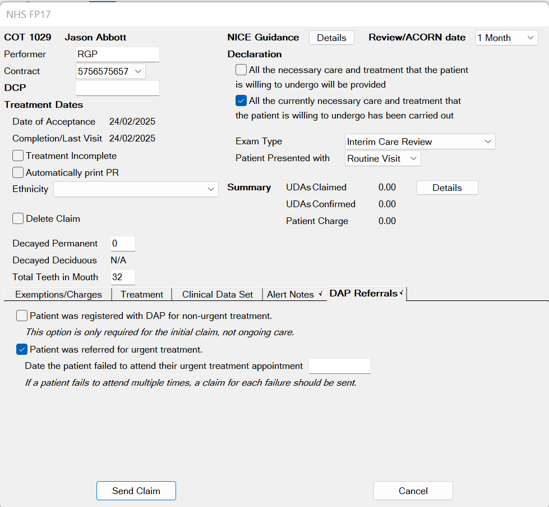Open the Exam Type dropdown
This screenshot has width=549, height=507.
point(420,141)
